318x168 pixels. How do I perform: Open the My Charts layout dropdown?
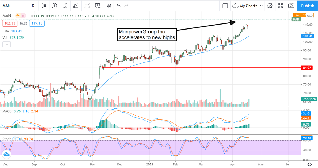click(x=248, y=6)
